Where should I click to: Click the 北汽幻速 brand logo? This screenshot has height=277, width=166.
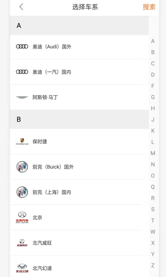[22, 268]
